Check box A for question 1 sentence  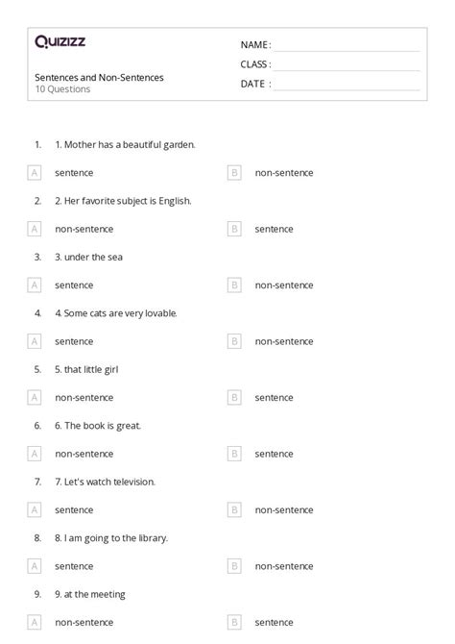coord(35,173)
